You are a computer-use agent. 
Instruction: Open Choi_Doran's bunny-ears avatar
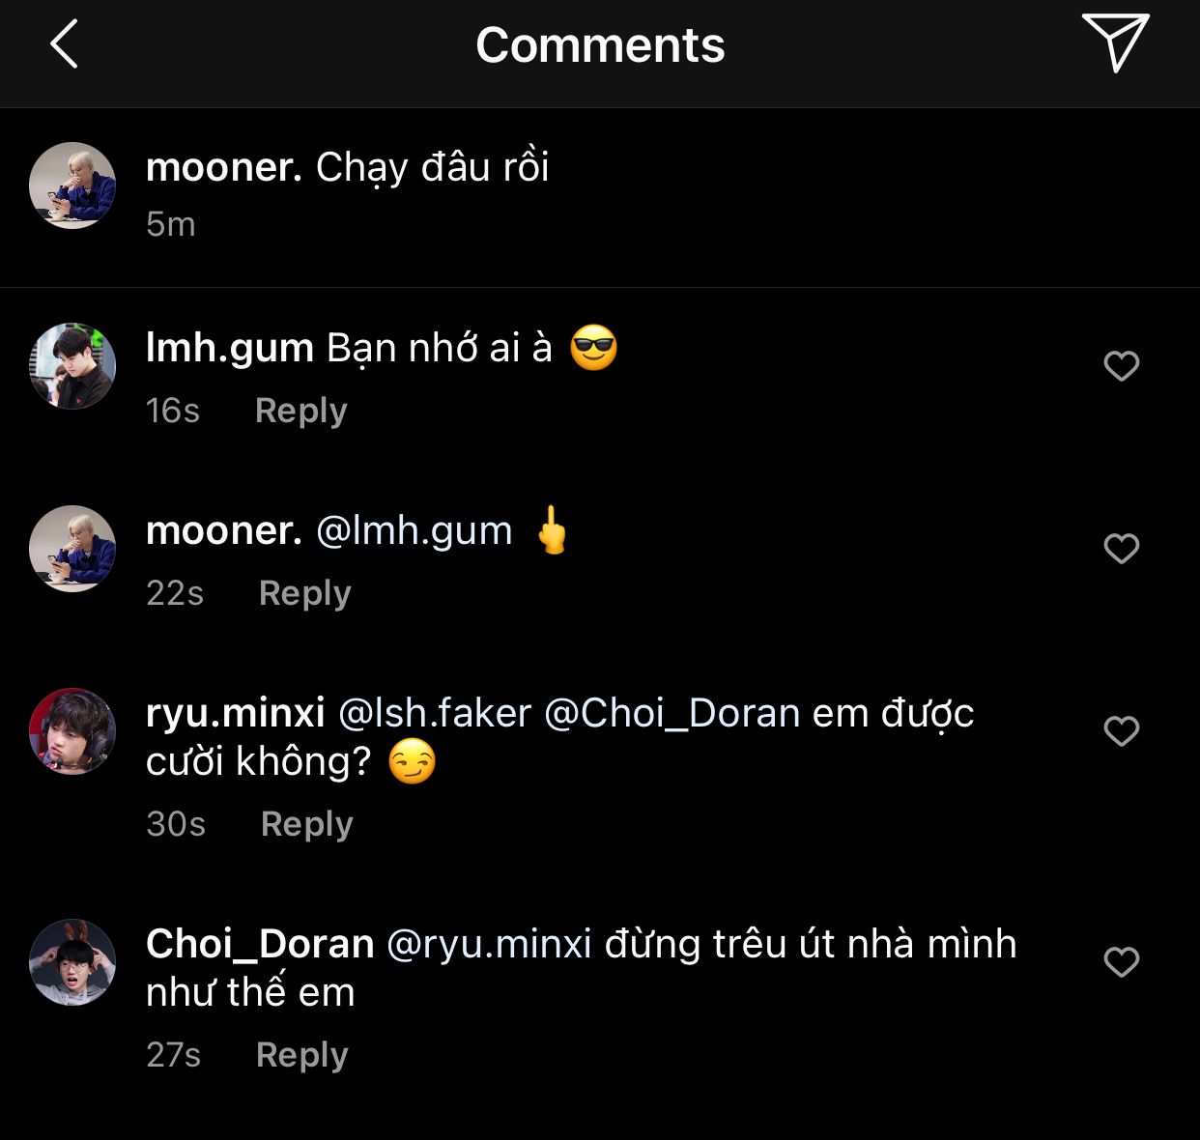click(72, 962)
